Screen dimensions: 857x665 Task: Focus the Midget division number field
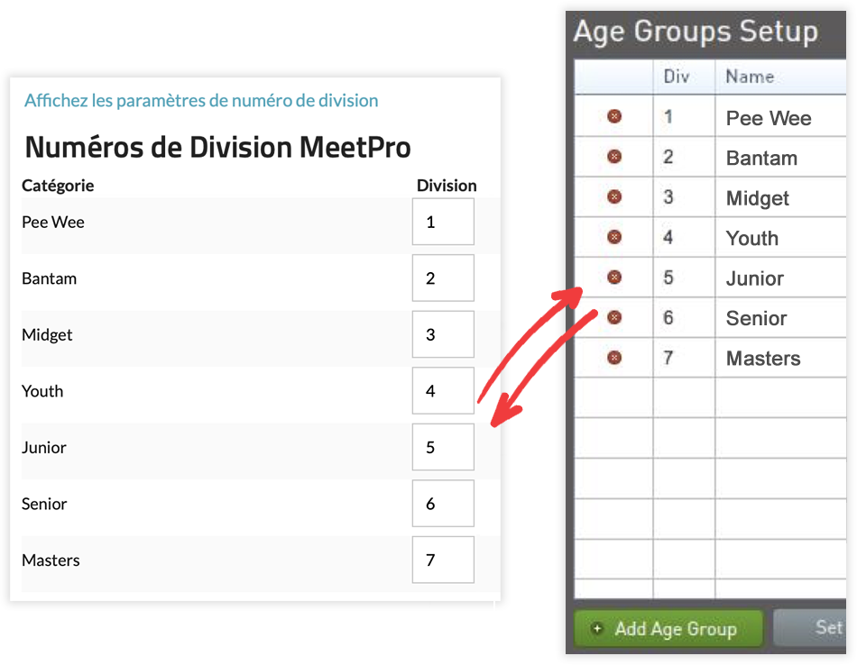pyautogui.click(x=443, y=334)
